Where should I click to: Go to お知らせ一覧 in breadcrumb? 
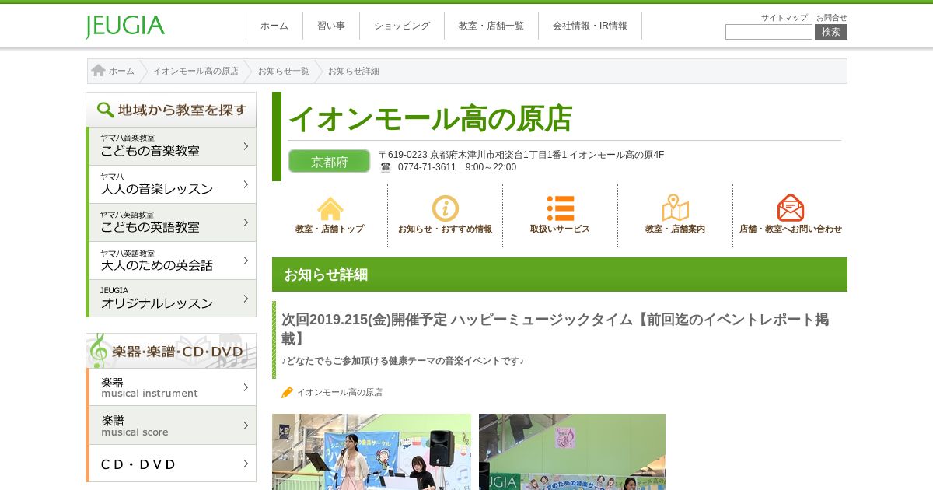[x=284, y=71]
